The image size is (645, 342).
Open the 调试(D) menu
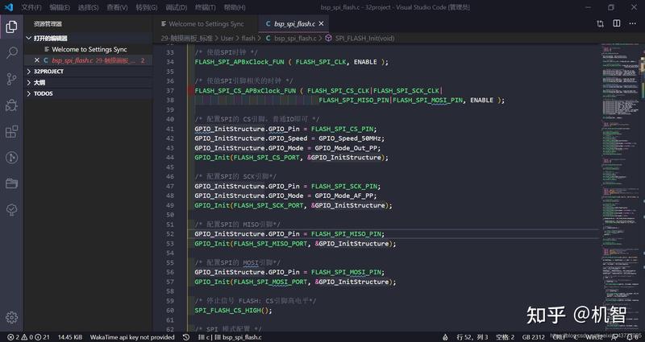[177, 7]
